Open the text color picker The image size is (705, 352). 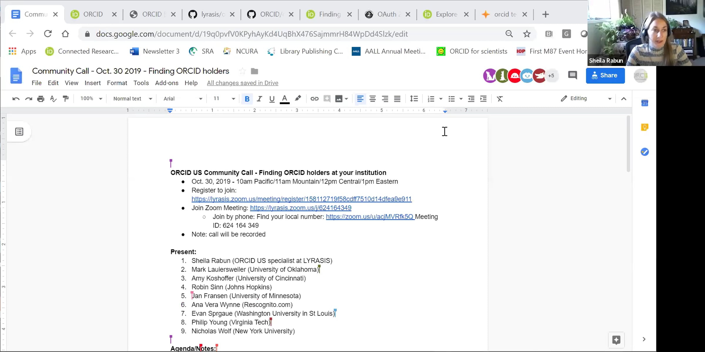click(x=284, y=99)
